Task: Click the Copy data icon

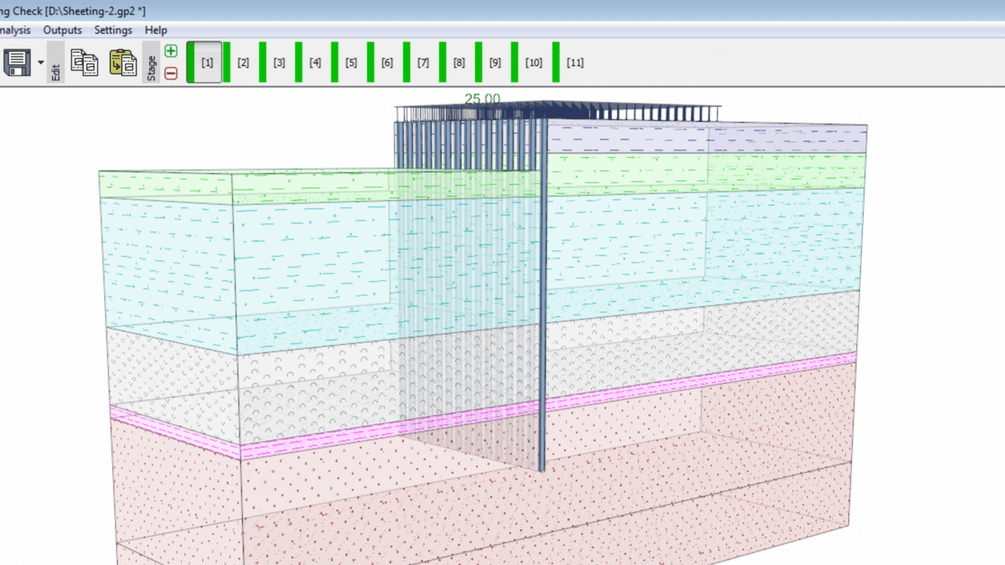Action: click(85, 62)
